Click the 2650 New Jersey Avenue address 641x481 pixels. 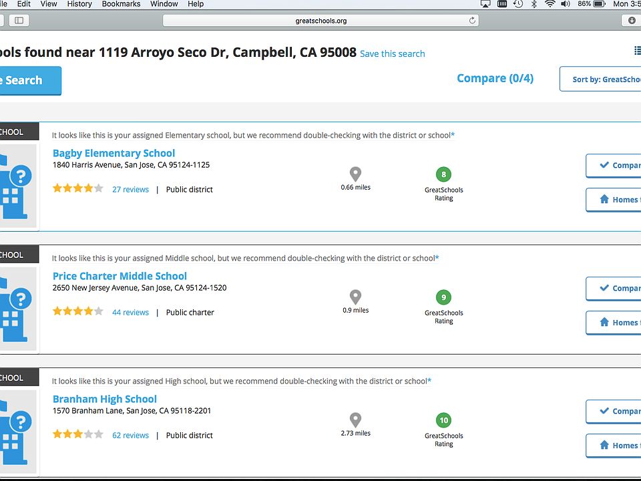140,287
